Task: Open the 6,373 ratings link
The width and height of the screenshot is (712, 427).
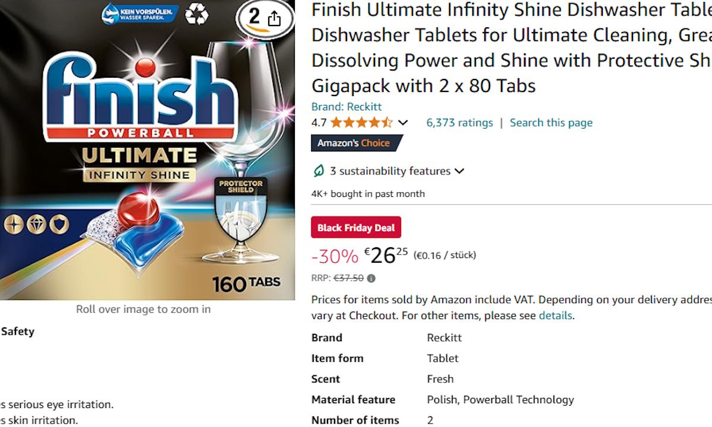Action: [459, 123]
